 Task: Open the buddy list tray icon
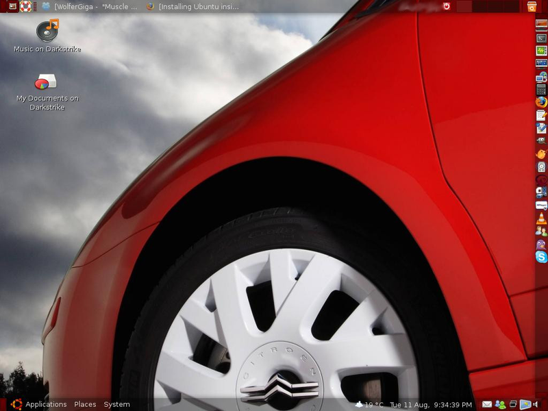point(500,405)
